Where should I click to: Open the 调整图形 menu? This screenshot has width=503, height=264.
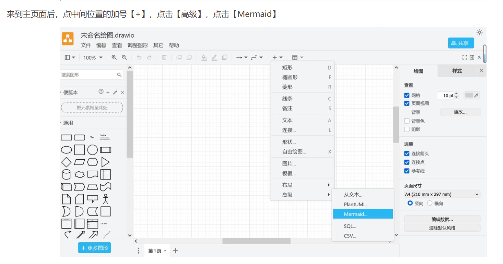pos(137,45)
